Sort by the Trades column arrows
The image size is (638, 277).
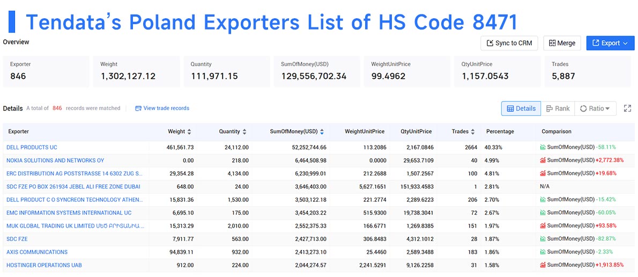coord(473,132)
